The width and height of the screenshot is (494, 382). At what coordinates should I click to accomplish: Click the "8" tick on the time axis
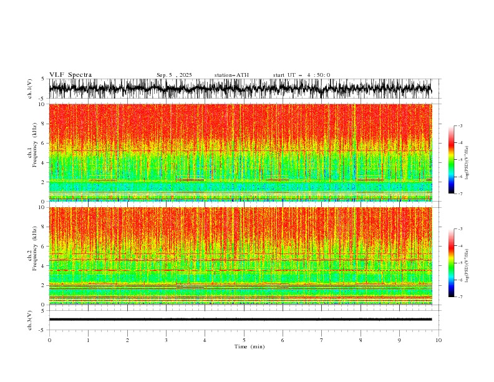[x=361, y=340]
